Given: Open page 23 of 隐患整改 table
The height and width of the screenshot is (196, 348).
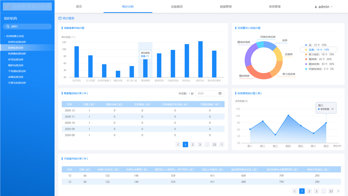Looking at the screenshot, I should pyautogui.click(x=214, y=144).
